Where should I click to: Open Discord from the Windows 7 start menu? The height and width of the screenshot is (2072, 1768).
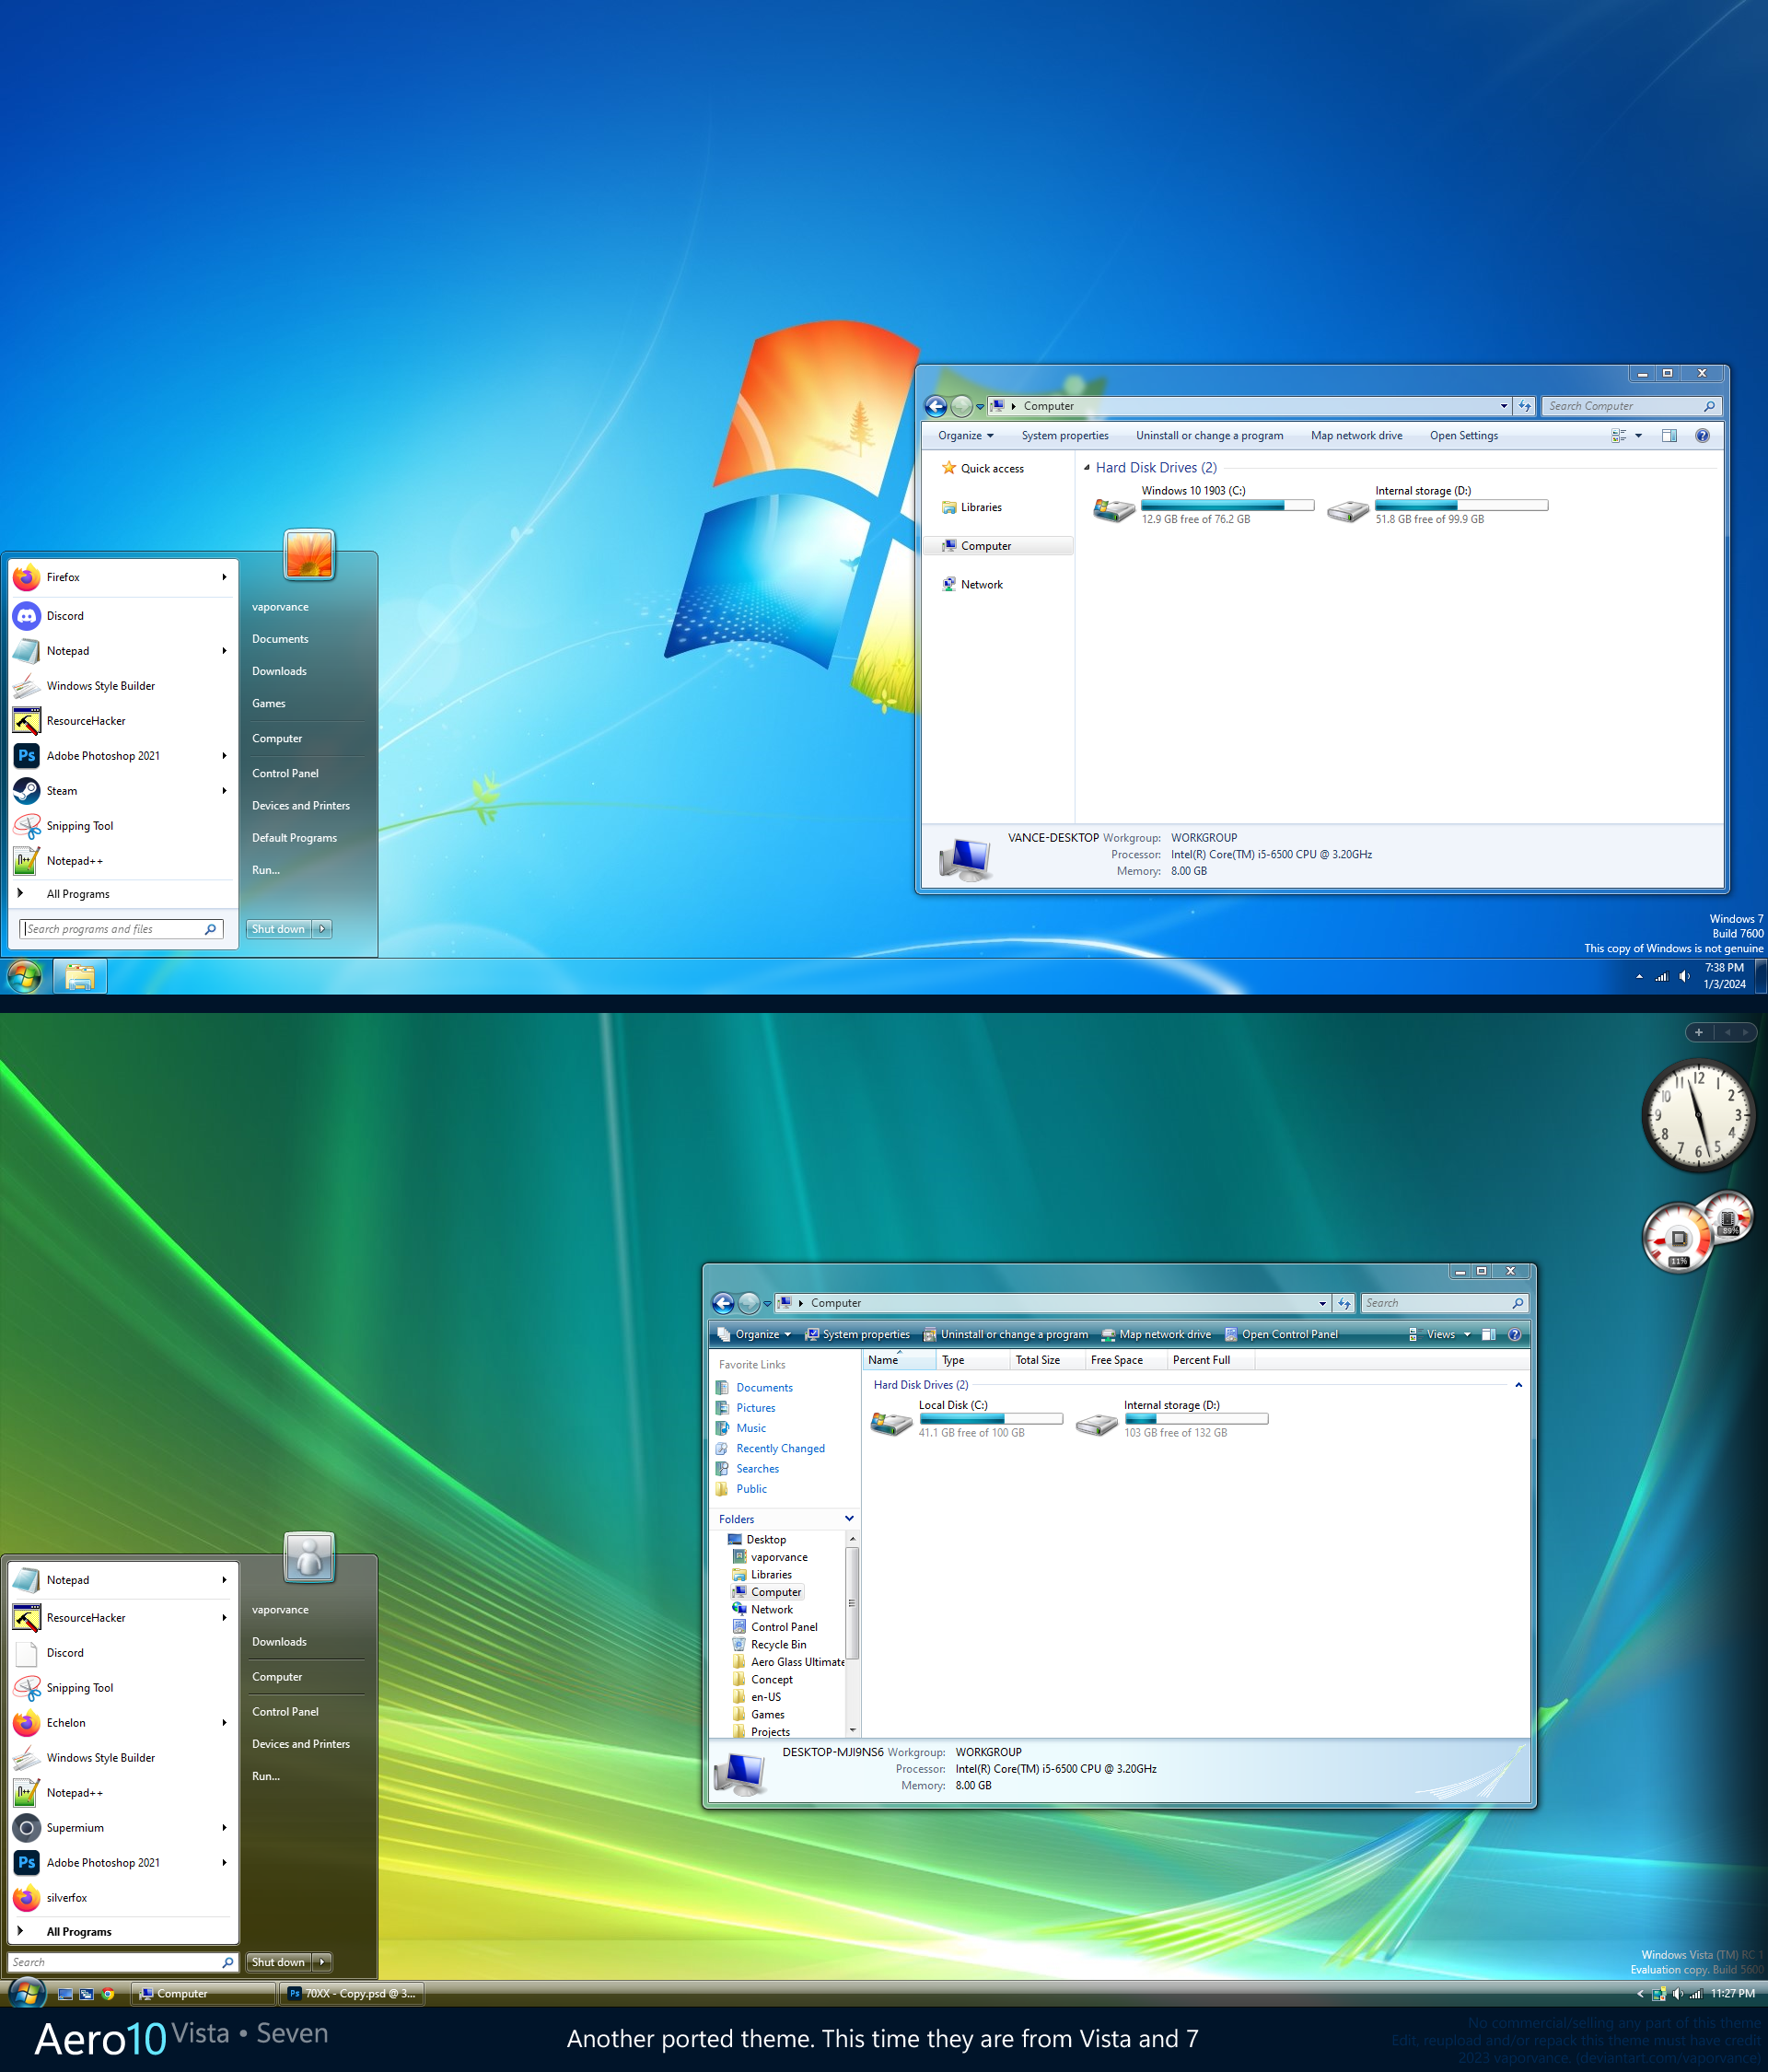[x=65, y=616]
